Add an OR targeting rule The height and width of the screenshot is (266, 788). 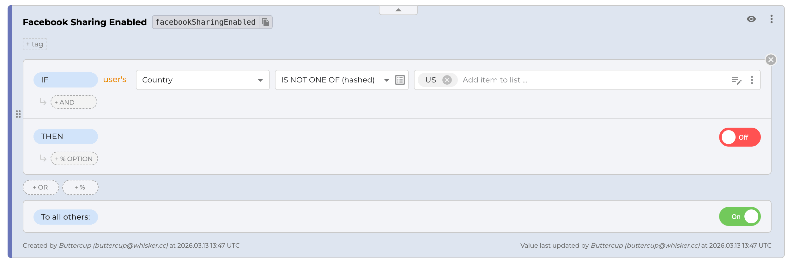coord(41,187)
